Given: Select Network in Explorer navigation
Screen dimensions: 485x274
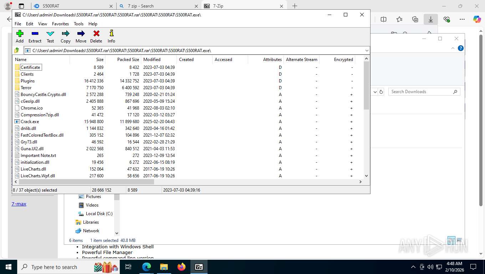Looking at the screenshot, I should coord(87,231).
